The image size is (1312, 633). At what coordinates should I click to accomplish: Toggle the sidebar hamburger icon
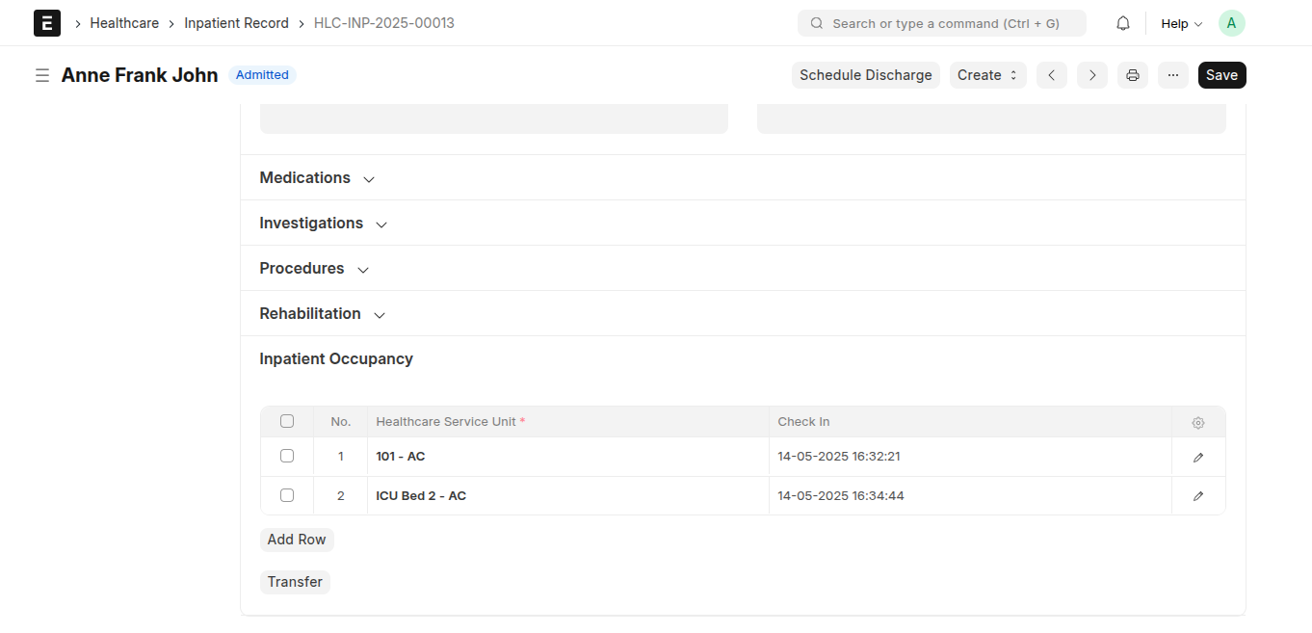point(42,75)
